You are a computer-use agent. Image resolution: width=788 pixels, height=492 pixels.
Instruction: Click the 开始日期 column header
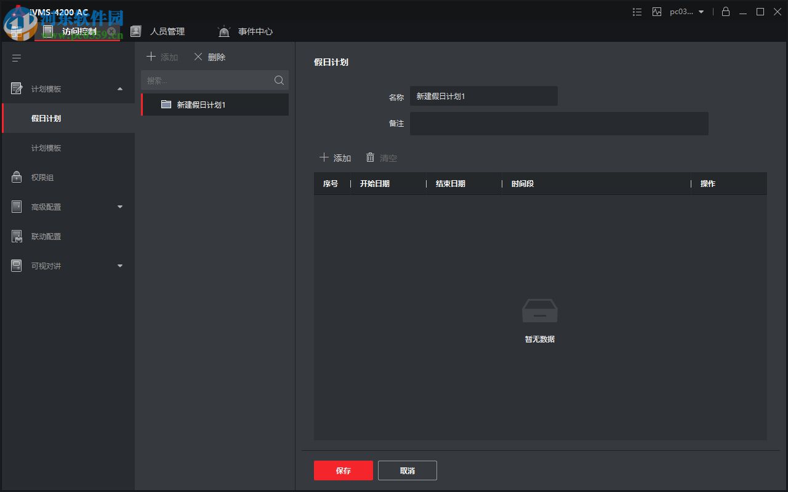375,183
